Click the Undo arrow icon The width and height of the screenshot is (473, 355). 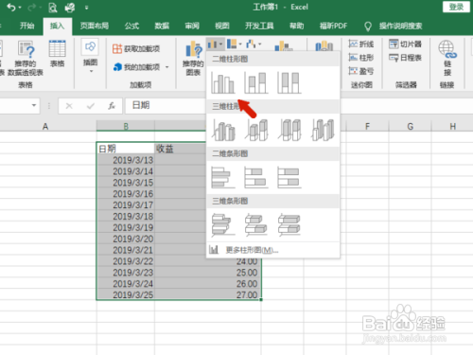tap(11, 7)
